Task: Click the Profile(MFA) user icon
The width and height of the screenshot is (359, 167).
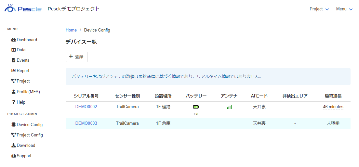Action: (14, 92)
